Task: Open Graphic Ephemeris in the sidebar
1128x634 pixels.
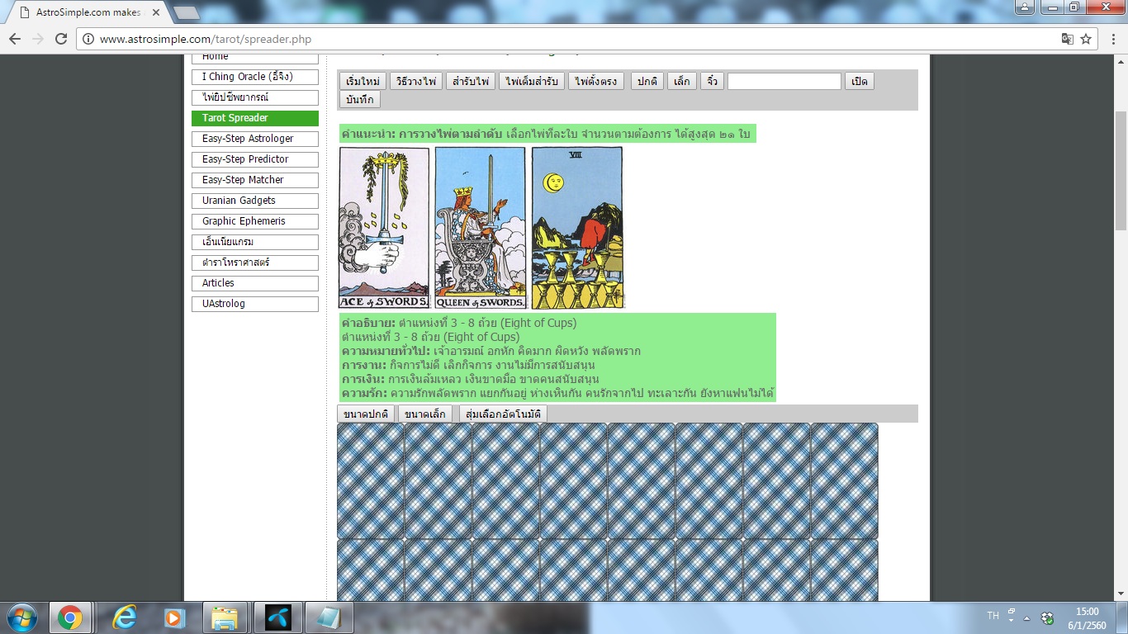Action: pos(255,221)
